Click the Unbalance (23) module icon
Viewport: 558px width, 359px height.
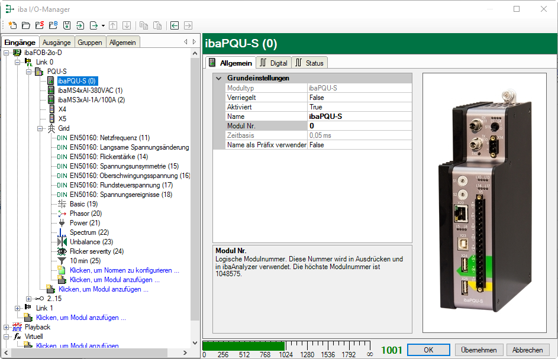point(62,242)
